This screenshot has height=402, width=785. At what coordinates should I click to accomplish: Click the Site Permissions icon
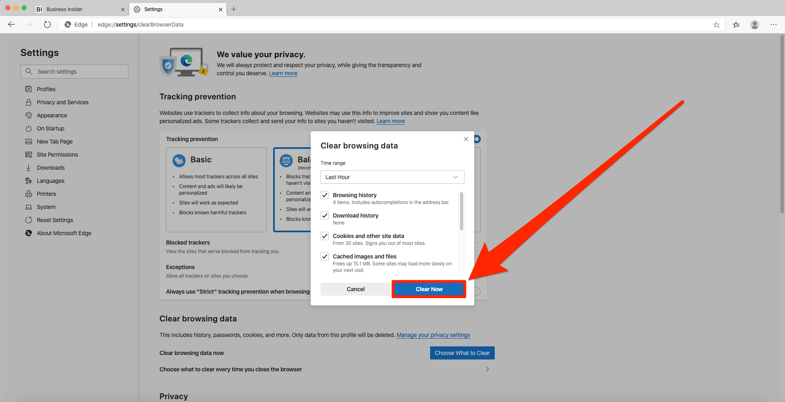click(x=29, y=155)
